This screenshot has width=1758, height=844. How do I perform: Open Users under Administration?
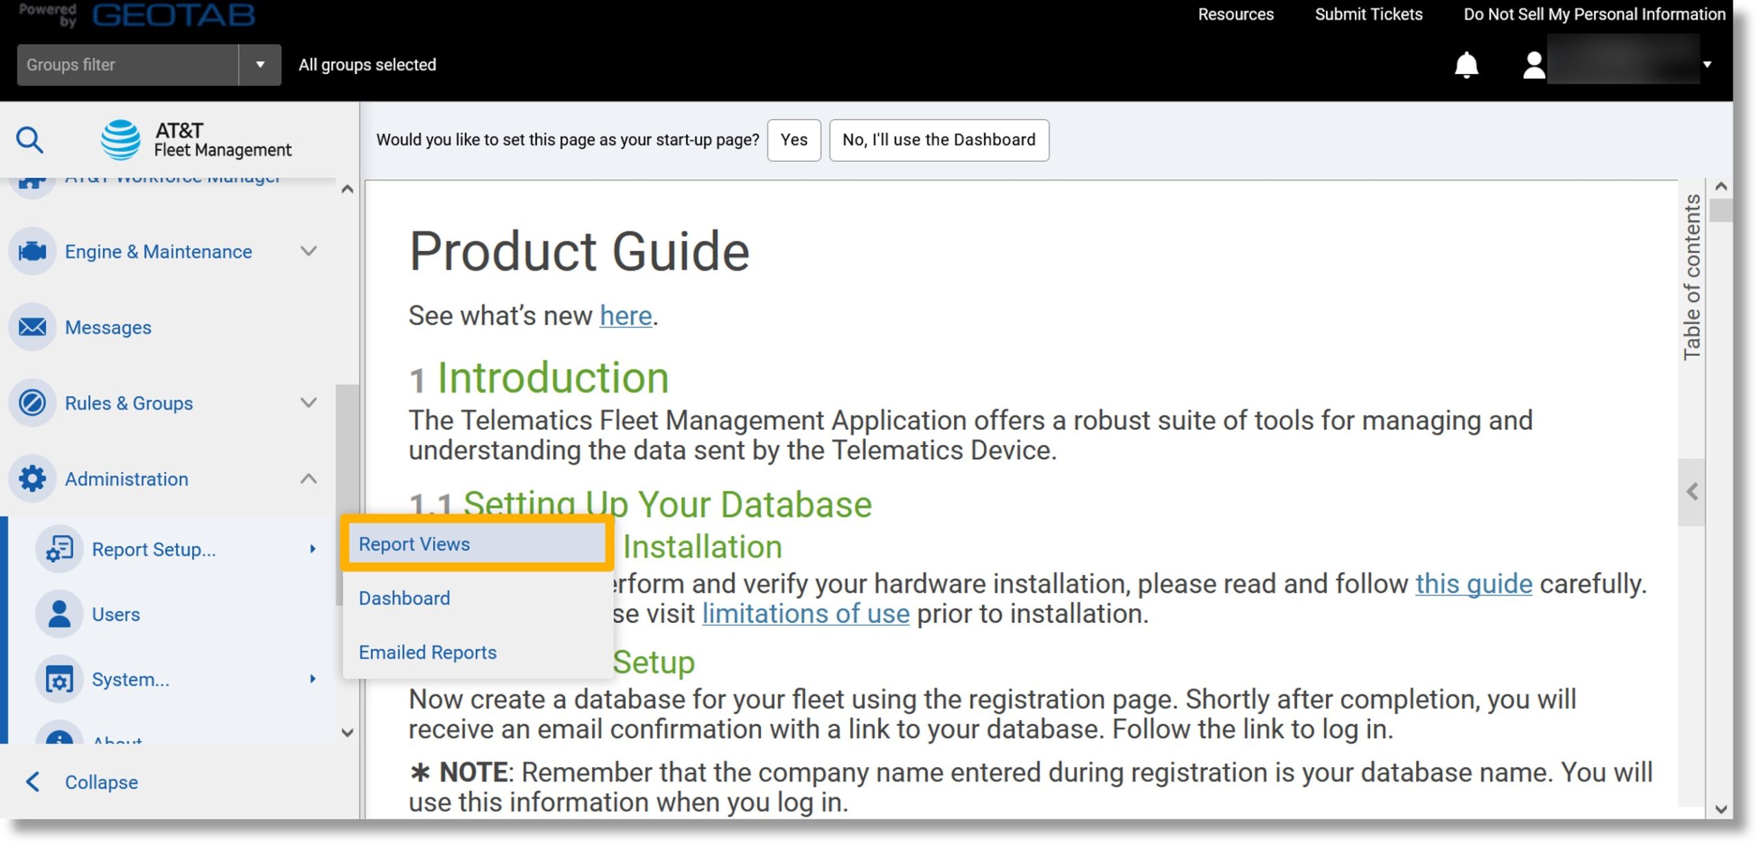(116, 615)
